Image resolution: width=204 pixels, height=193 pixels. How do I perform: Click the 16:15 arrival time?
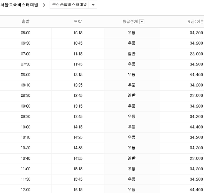pyautogui.click(x=78, y=190)
